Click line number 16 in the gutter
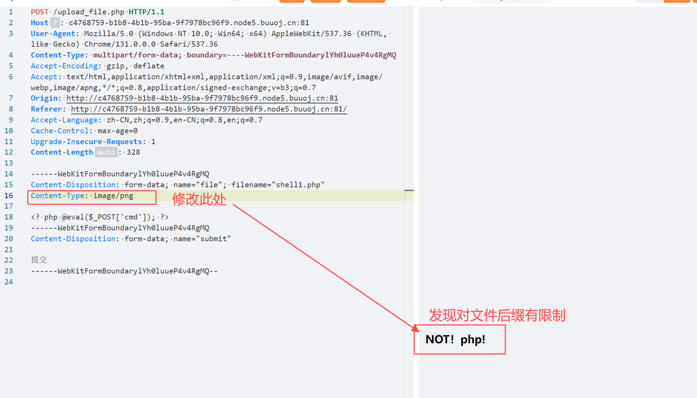 (9, 196)
